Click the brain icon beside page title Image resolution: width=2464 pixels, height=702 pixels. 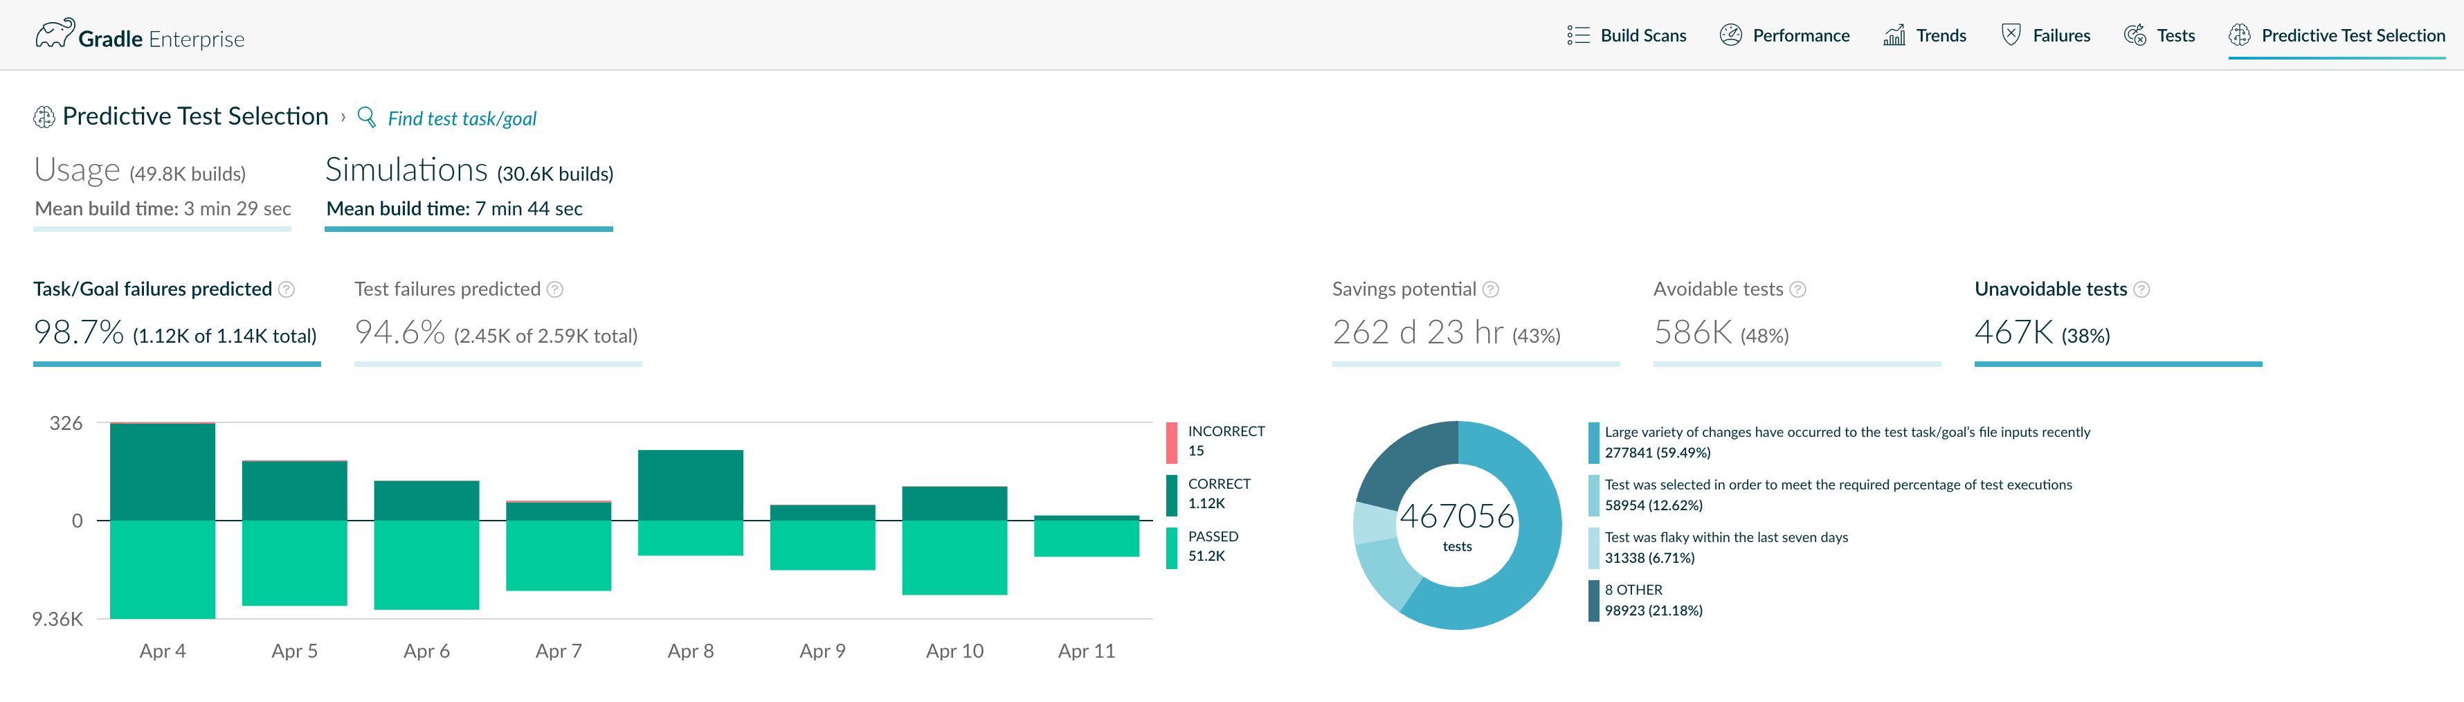pyautogui.click(x=44, y=117)
